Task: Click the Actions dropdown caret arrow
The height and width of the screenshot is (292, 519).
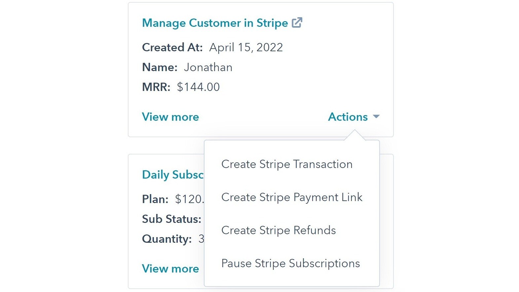Action: click(376, 117)
